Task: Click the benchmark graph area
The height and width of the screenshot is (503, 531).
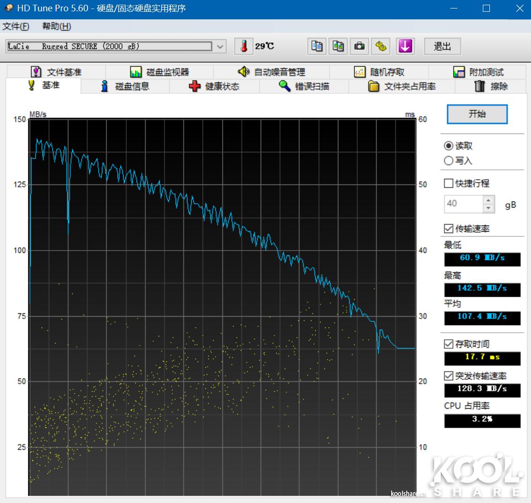Action: [222, 307]
